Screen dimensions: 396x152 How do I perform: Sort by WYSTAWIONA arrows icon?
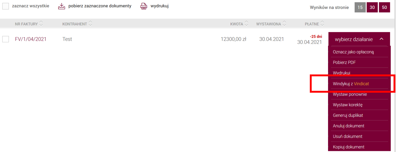tap(284, 23)
